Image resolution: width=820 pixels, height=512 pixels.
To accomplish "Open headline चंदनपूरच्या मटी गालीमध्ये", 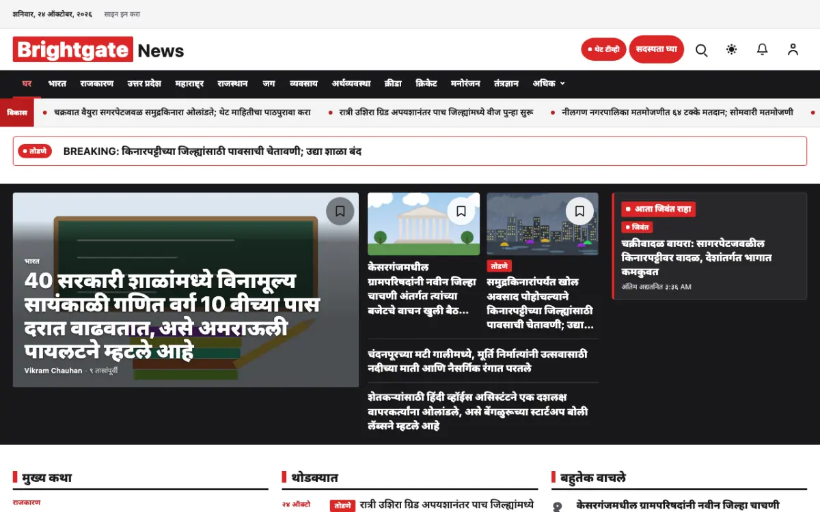I will (x=478, y=361).
